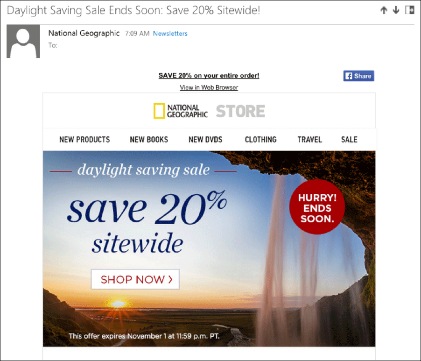Click the sender avatar picture

coord(23,41)
